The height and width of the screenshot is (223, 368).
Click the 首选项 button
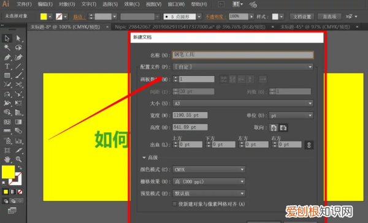click(329, 17)
